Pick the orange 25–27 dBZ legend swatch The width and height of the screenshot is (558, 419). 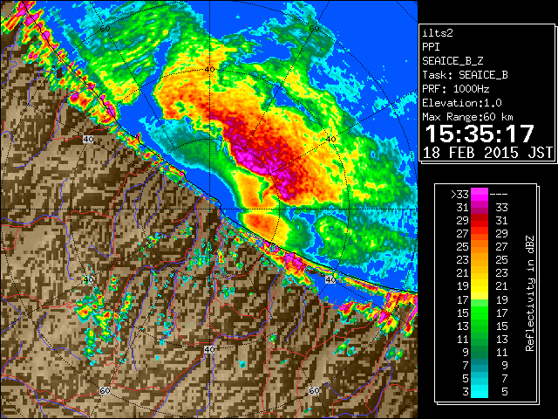[480, 247]
